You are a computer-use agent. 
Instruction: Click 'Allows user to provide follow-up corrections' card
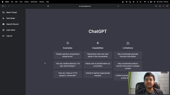pos(98,65)
